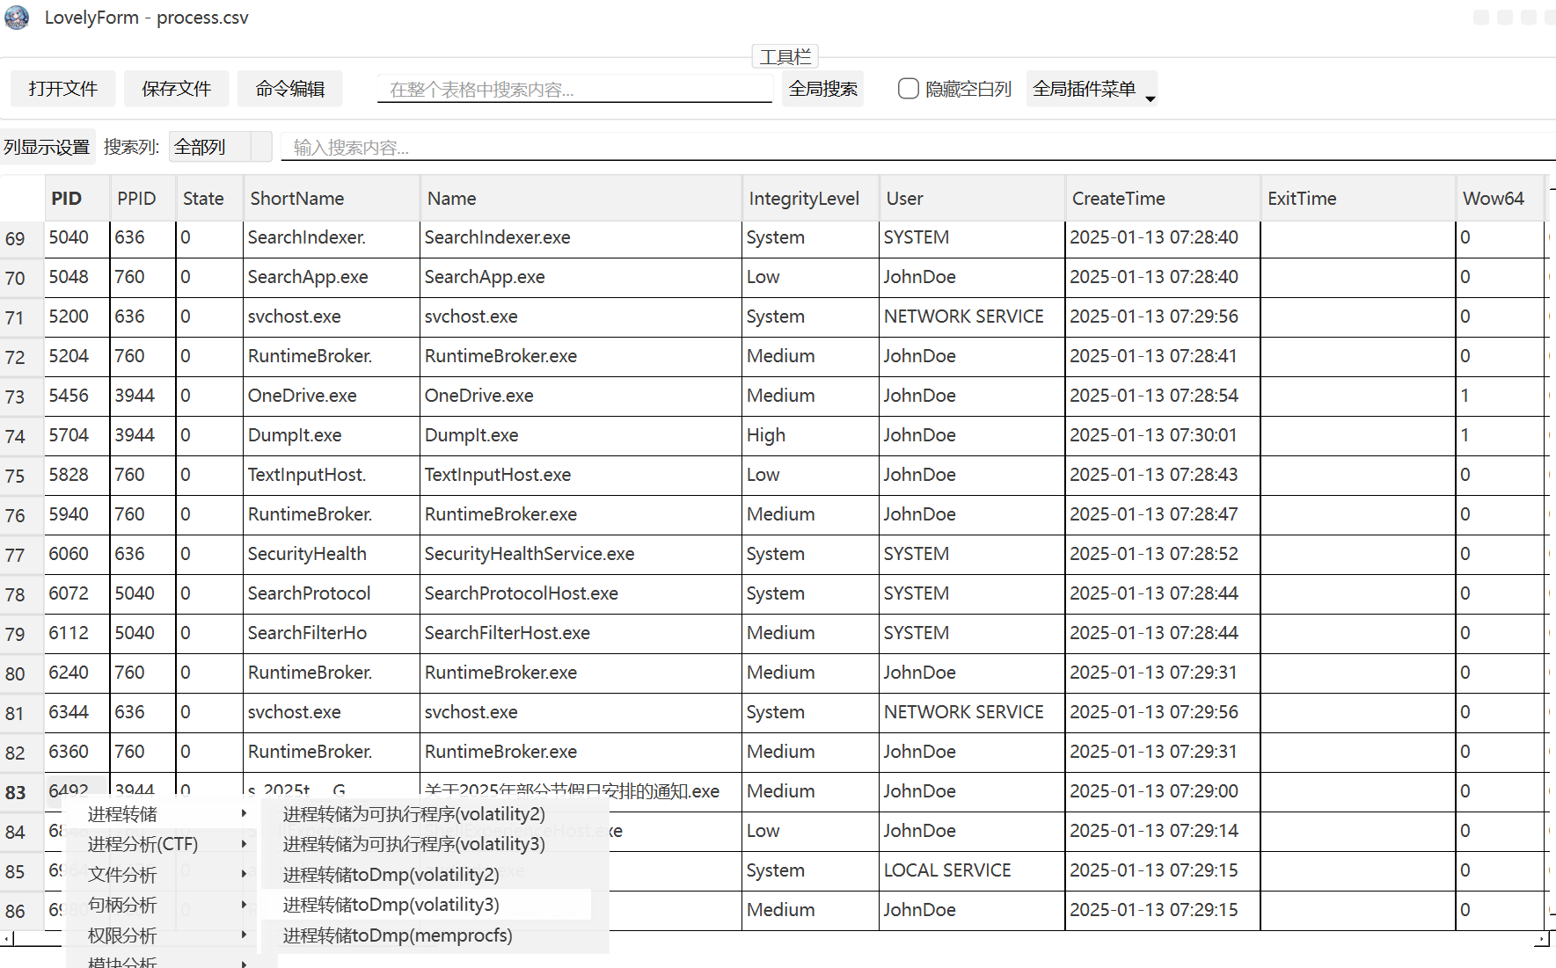This screenshot has width=1556, height=968.
Task: Choose 进程转储为可执行程序(volatility2)
Action: [x=427, y=814]
